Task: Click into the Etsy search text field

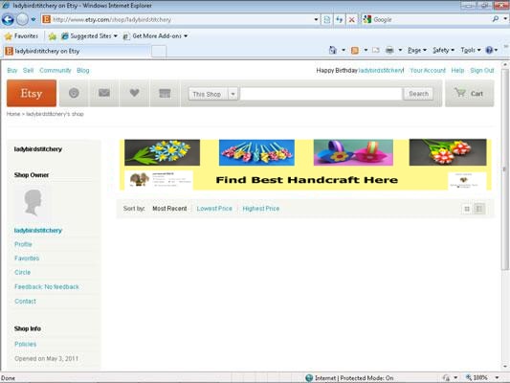Action: click(x=322, y=94)
